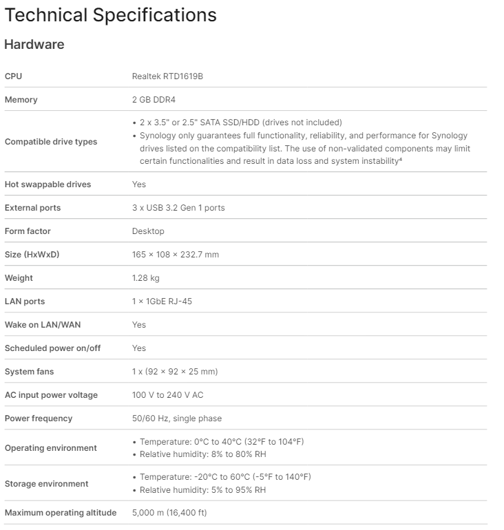Click the footnote 4 superscript link
Image resolution: width=504 pixels, height=530 pixels.
coord(400,159)
